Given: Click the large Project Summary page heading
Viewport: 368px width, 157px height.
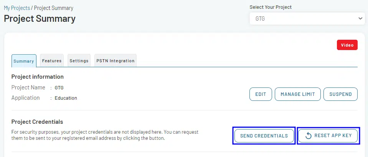Looking at the screenshot, I should 40,19.
